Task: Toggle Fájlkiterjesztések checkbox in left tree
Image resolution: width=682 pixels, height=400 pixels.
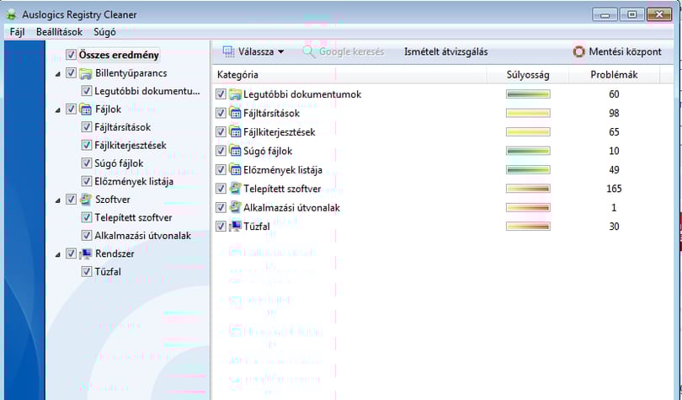Action: tap(87, 145)
